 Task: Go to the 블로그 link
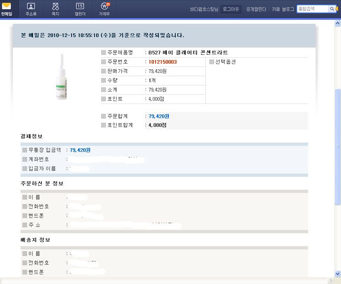[288, 9]
